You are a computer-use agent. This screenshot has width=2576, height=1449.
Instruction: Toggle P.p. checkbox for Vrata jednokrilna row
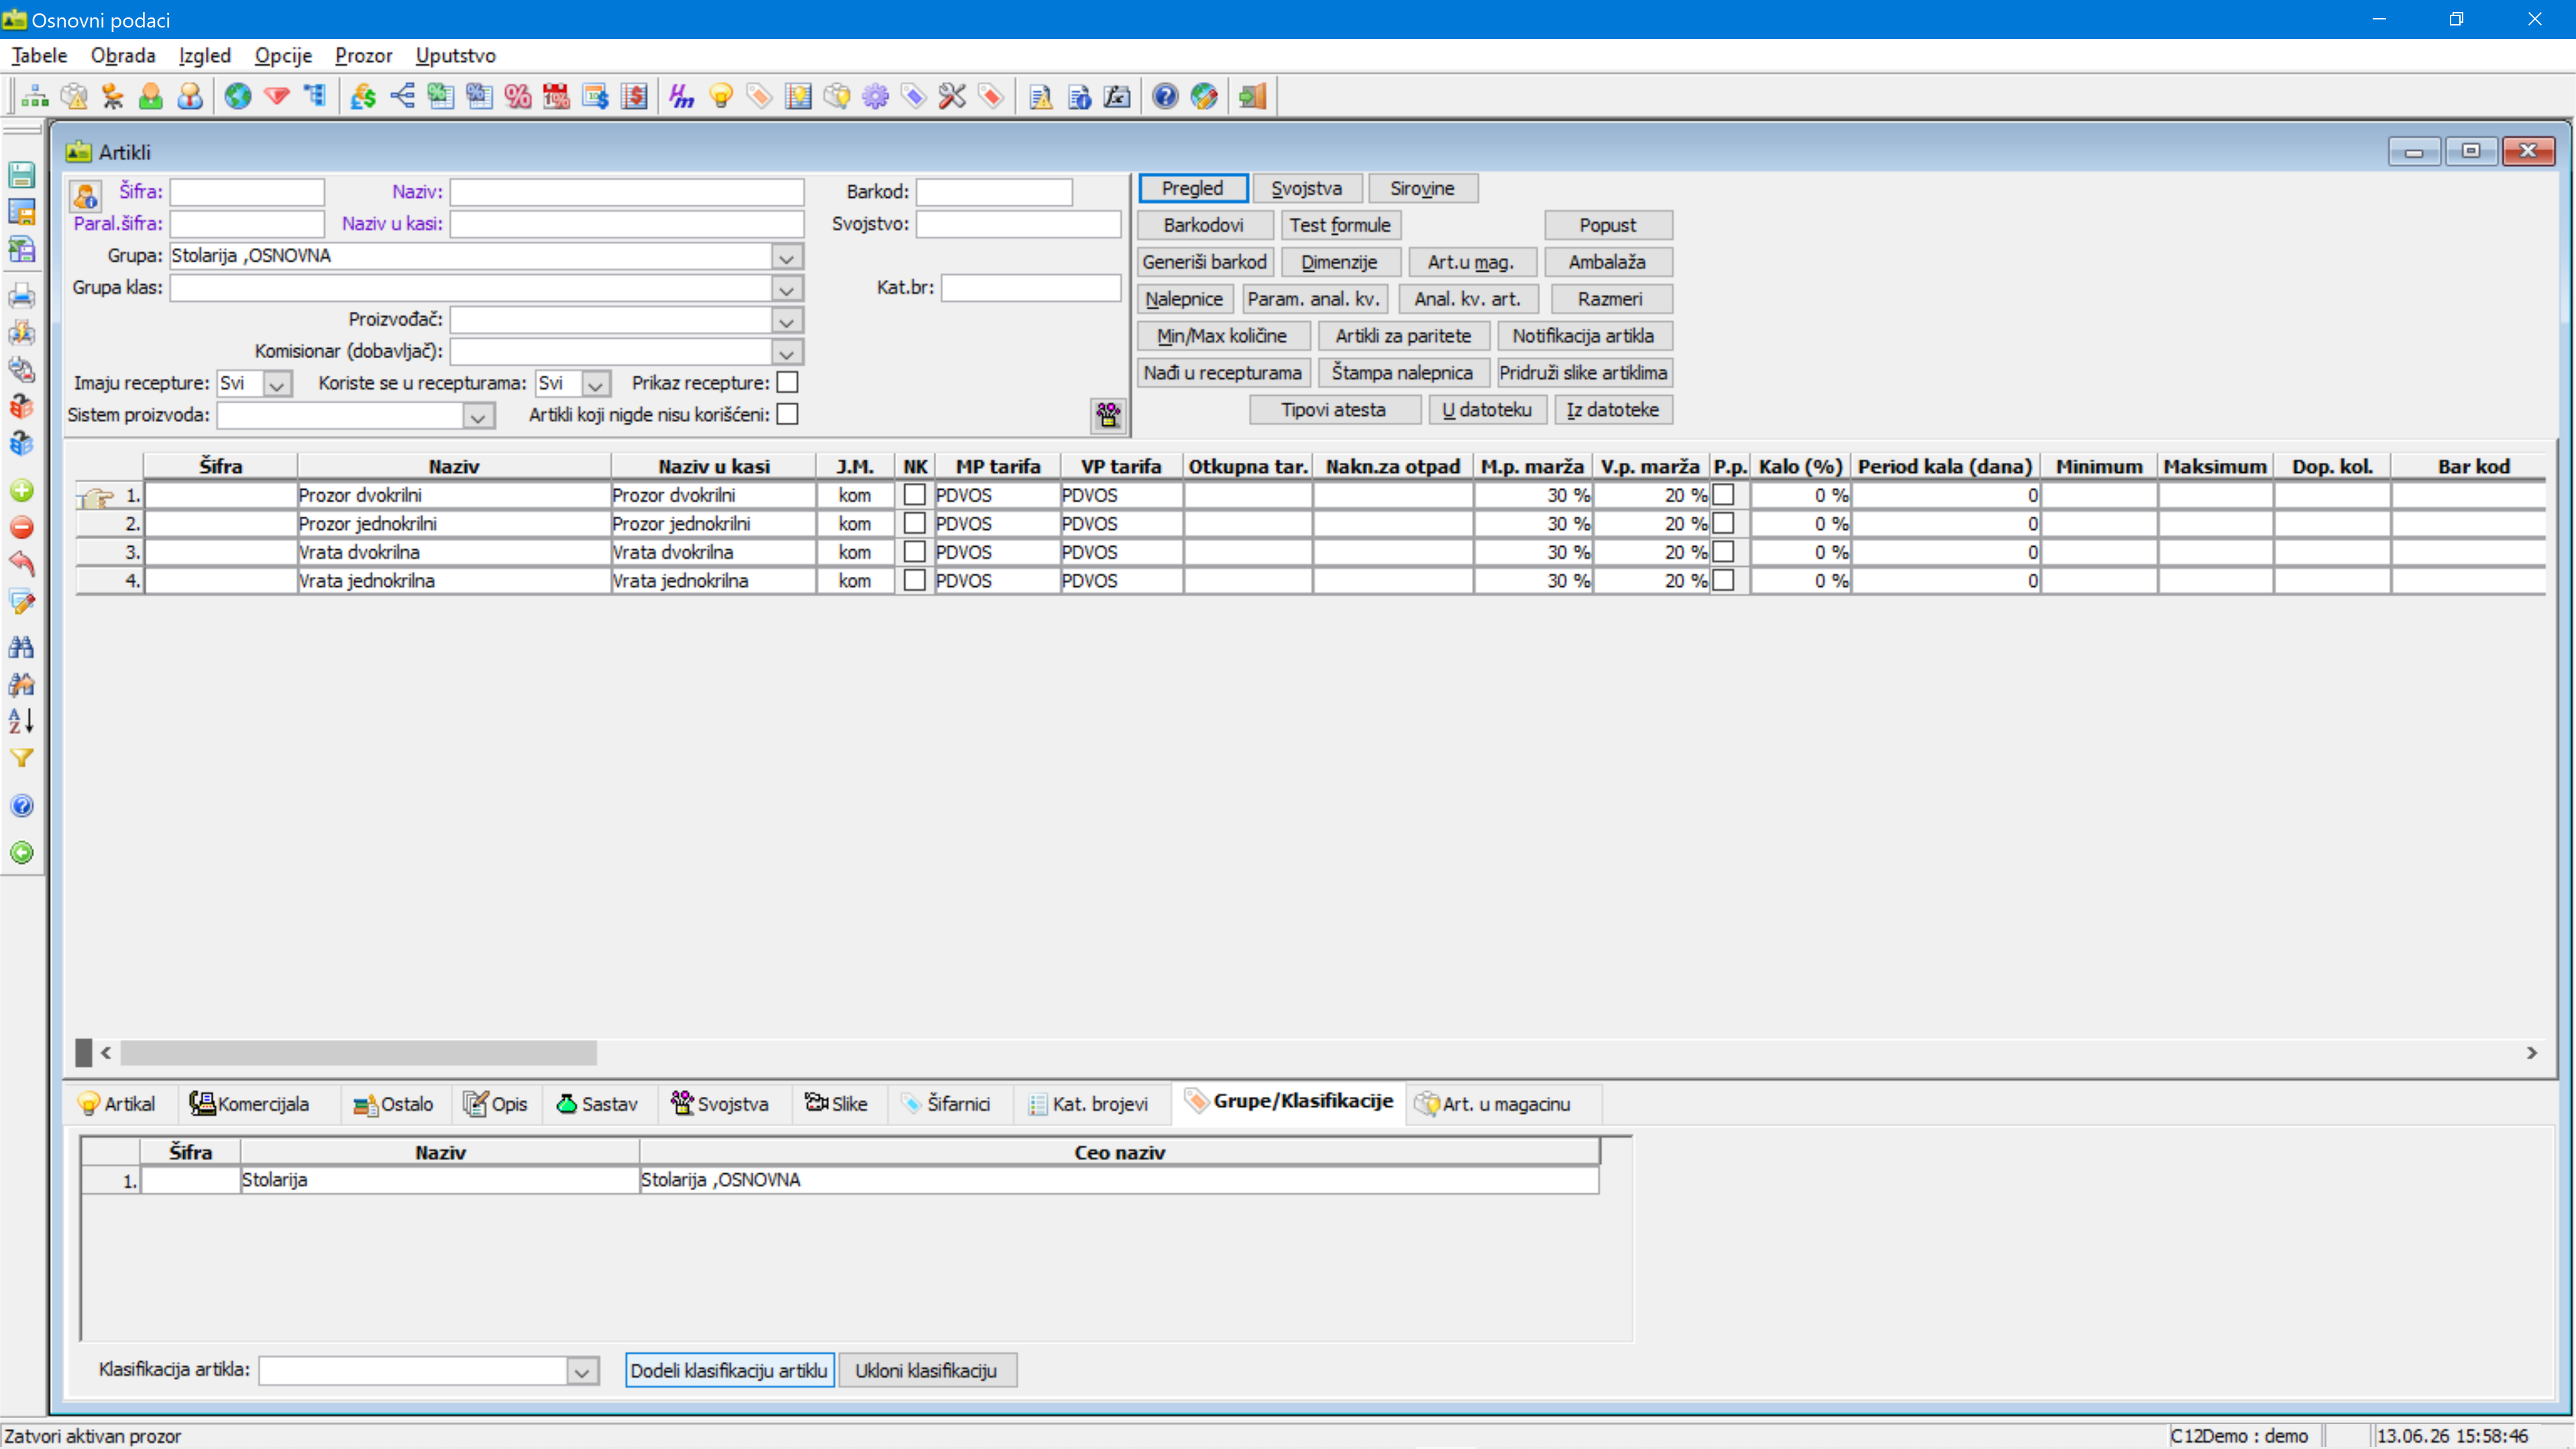tap(1723, 580)
